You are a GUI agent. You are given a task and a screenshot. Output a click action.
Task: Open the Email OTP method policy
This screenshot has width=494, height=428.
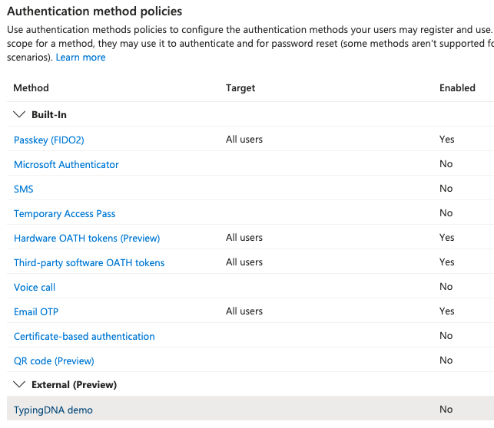36,311
